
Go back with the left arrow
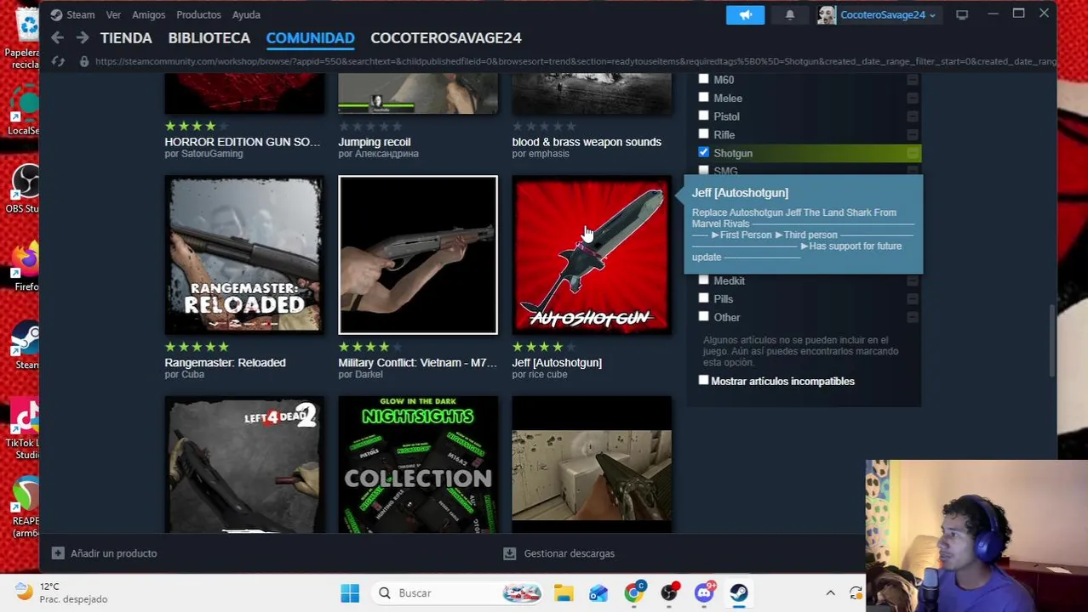(x=57, y=37)
